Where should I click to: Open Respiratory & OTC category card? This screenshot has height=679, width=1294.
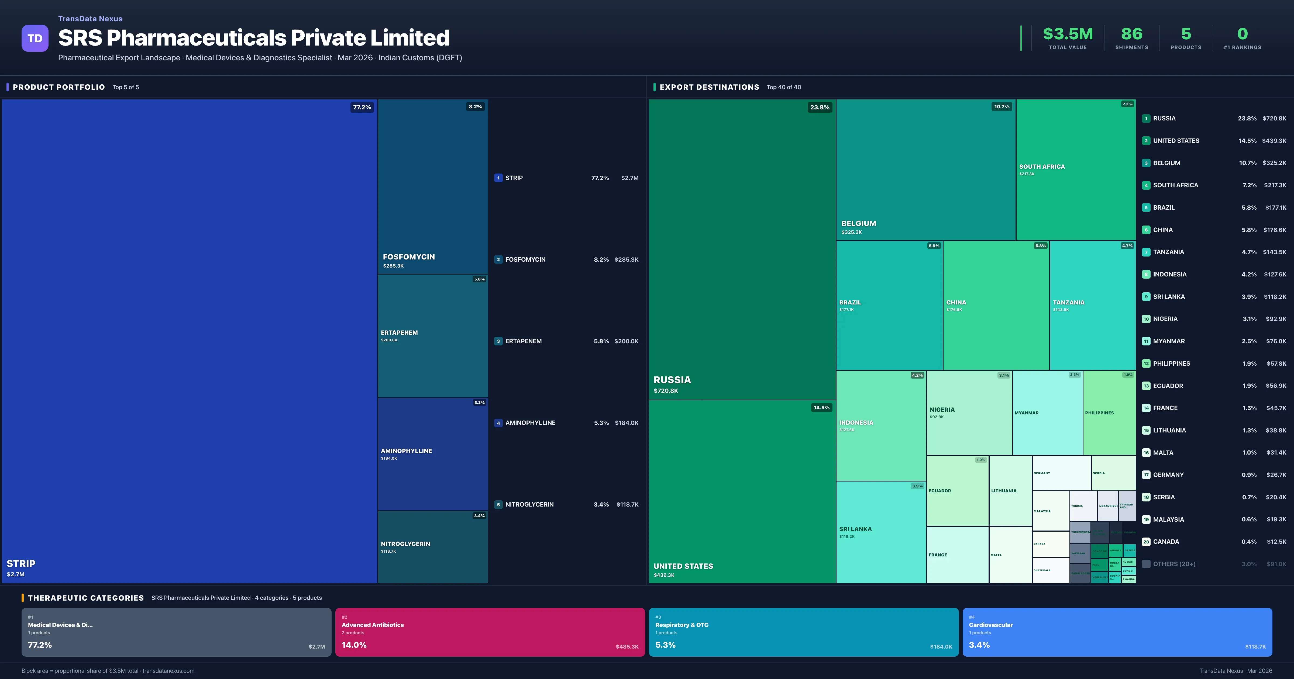[803, 632]
